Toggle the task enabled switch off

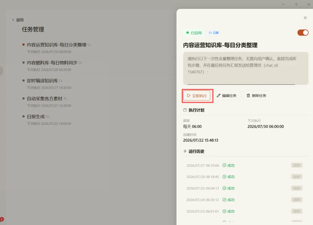[x=303, y=32]
